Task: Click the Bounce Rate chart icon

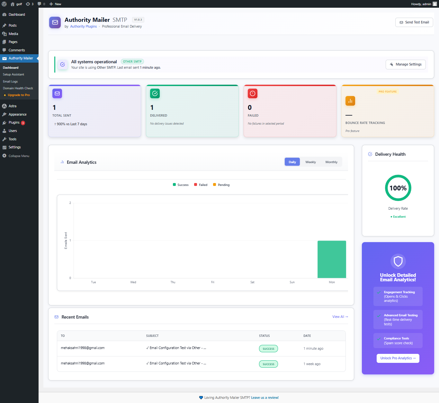Action: [x=350, y=101]
